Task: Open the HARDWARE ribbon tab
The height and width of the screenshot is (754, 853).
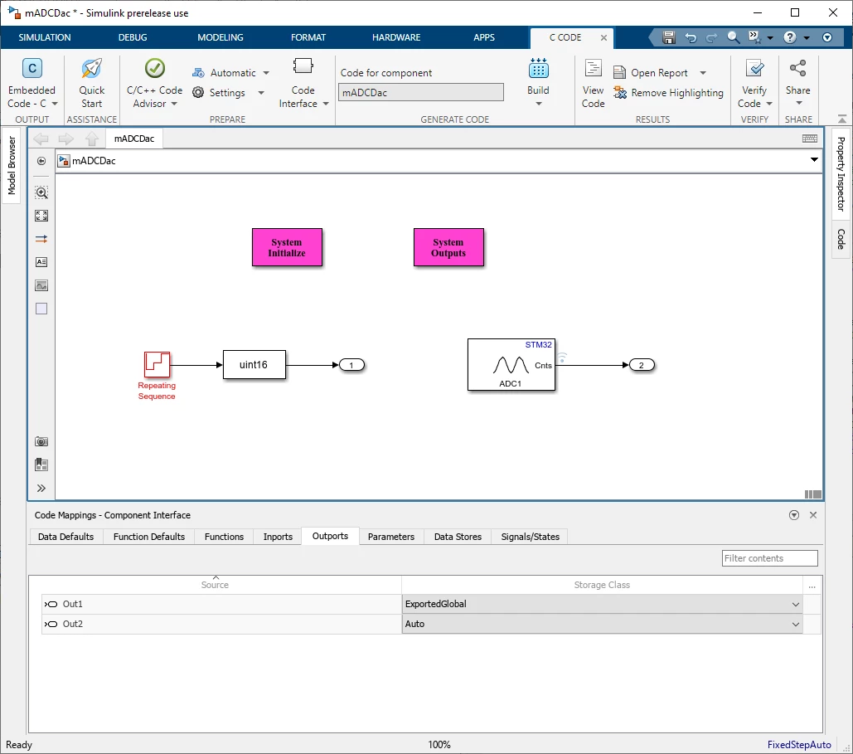Action: 396,37
